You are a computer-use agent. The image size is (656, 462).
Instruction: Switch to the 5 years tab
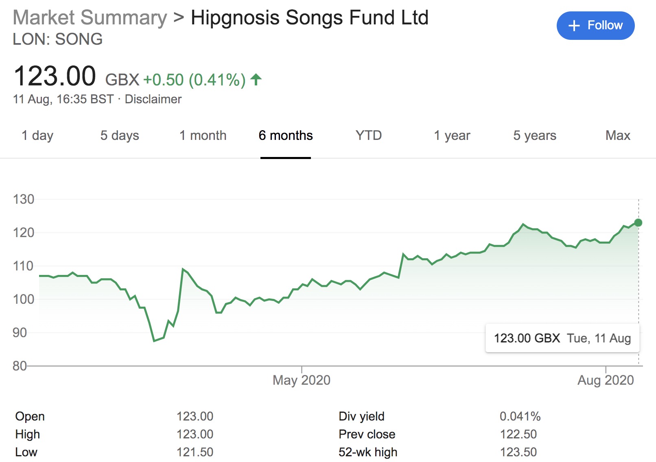point(534,135)
